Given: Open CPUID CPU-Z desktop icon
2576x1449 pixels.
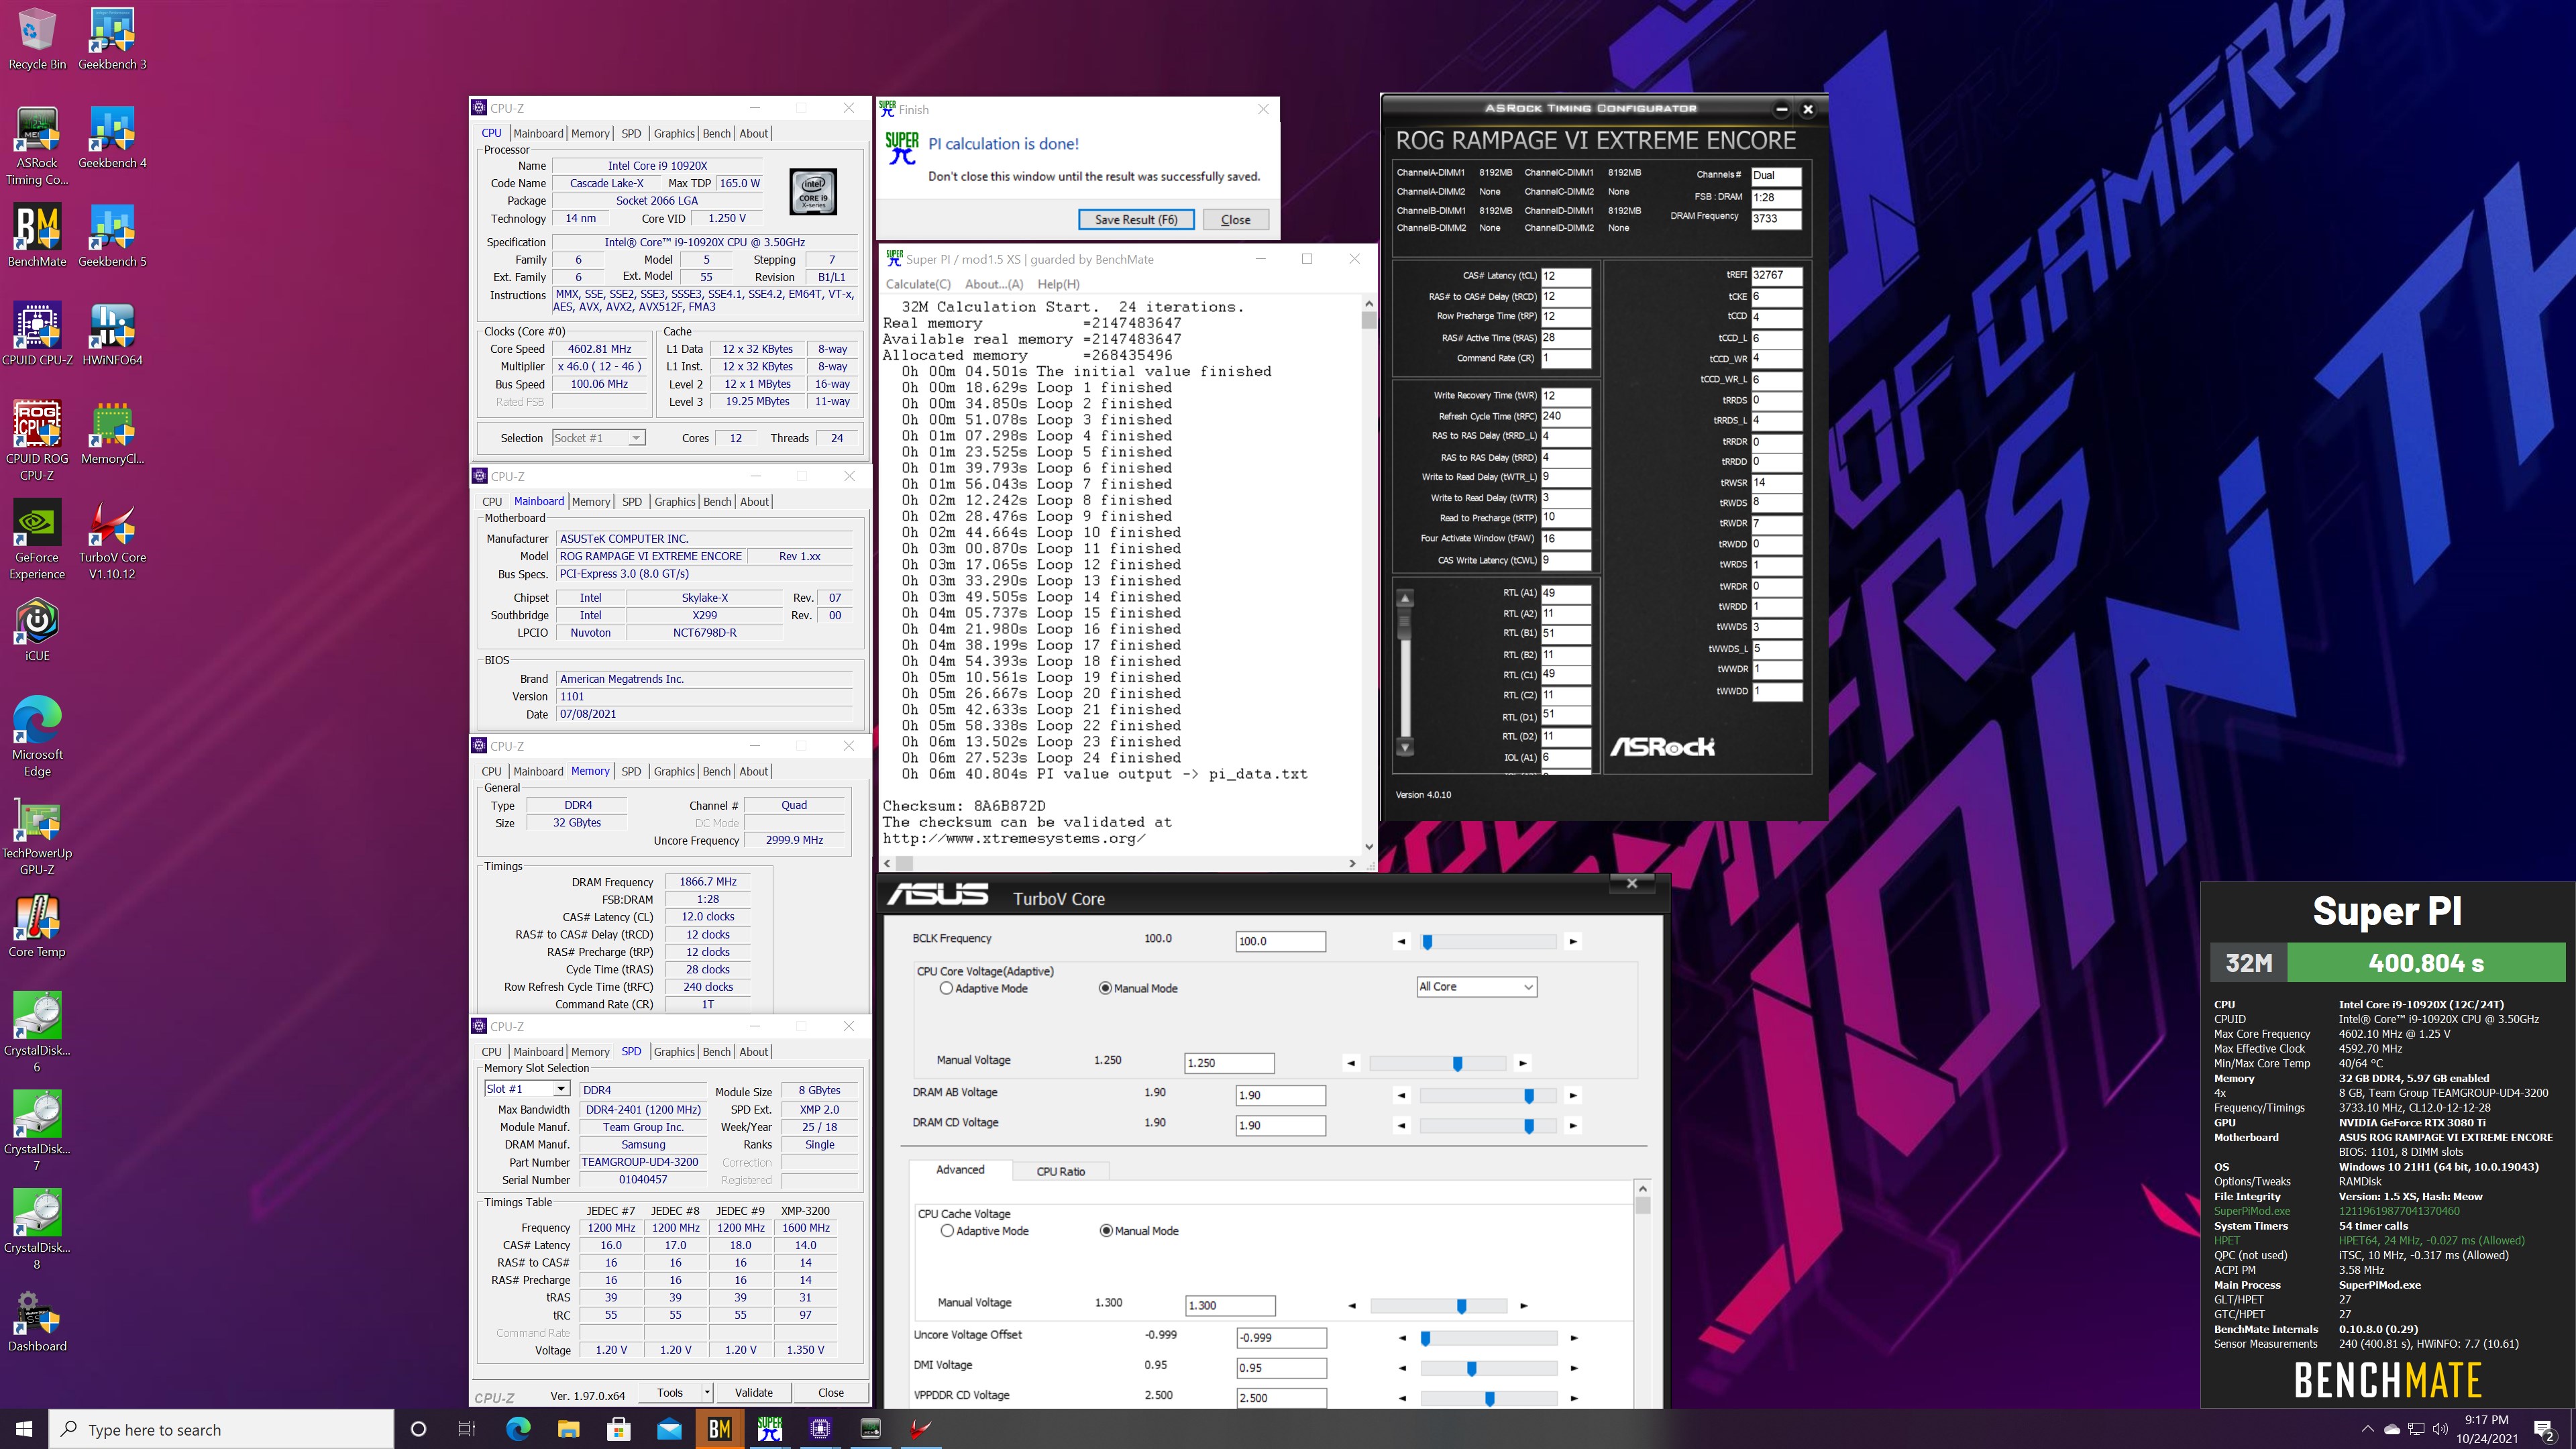Looking at the screenshot, I should point(37,335).
